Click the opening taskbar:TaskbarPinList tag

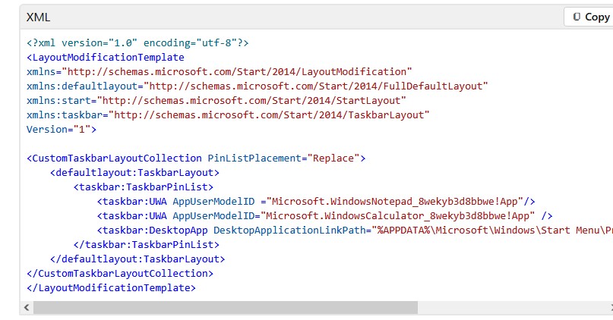point(144,187)
